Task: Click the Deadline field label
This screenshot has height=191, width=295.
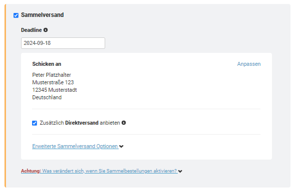Action: point(32,30)
